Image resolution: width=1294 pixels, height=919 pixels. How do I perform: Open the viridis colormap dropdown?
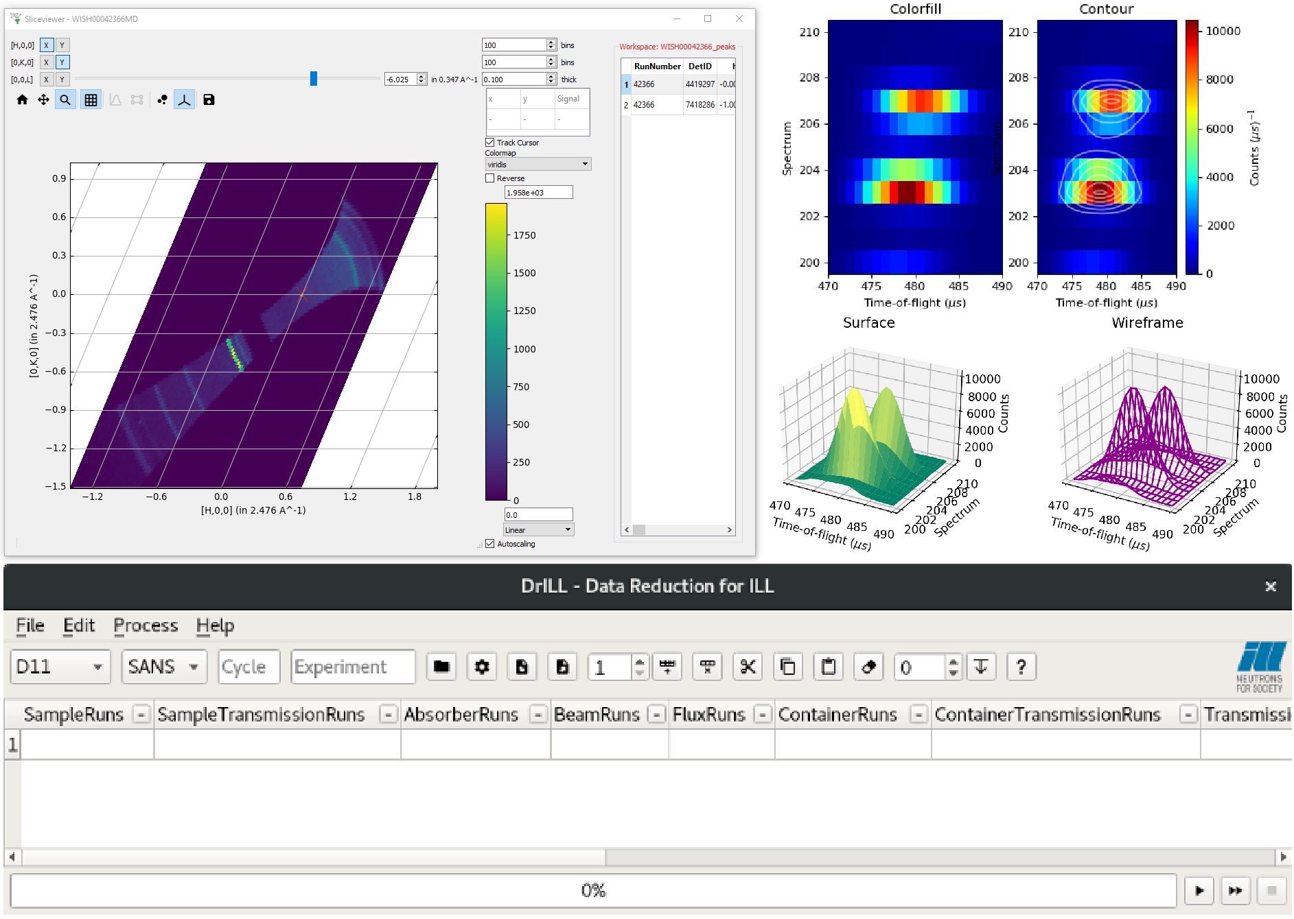tap(538, 165)
